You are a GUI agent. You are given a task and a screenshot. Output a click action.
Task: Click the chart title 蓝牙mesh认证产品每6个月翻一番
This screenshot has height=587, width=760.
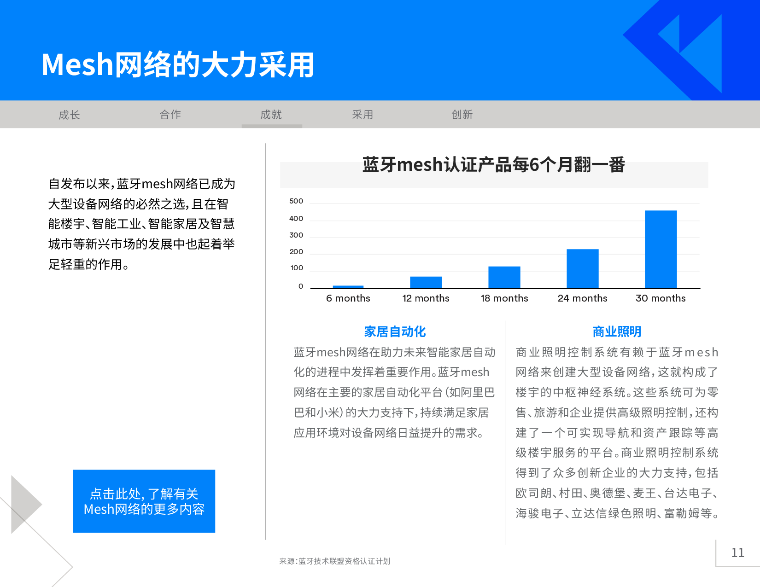click(493, 165)
